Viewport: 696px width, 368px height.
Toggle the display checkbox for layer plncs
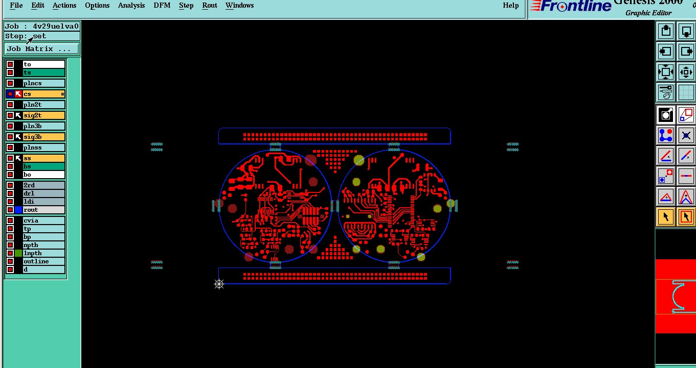[10, 83]
